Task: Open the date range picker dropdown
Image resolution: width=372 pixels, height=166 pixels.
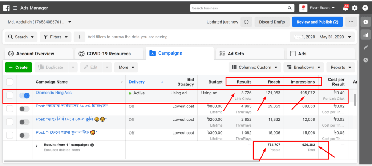Action: tap(322, 37)
